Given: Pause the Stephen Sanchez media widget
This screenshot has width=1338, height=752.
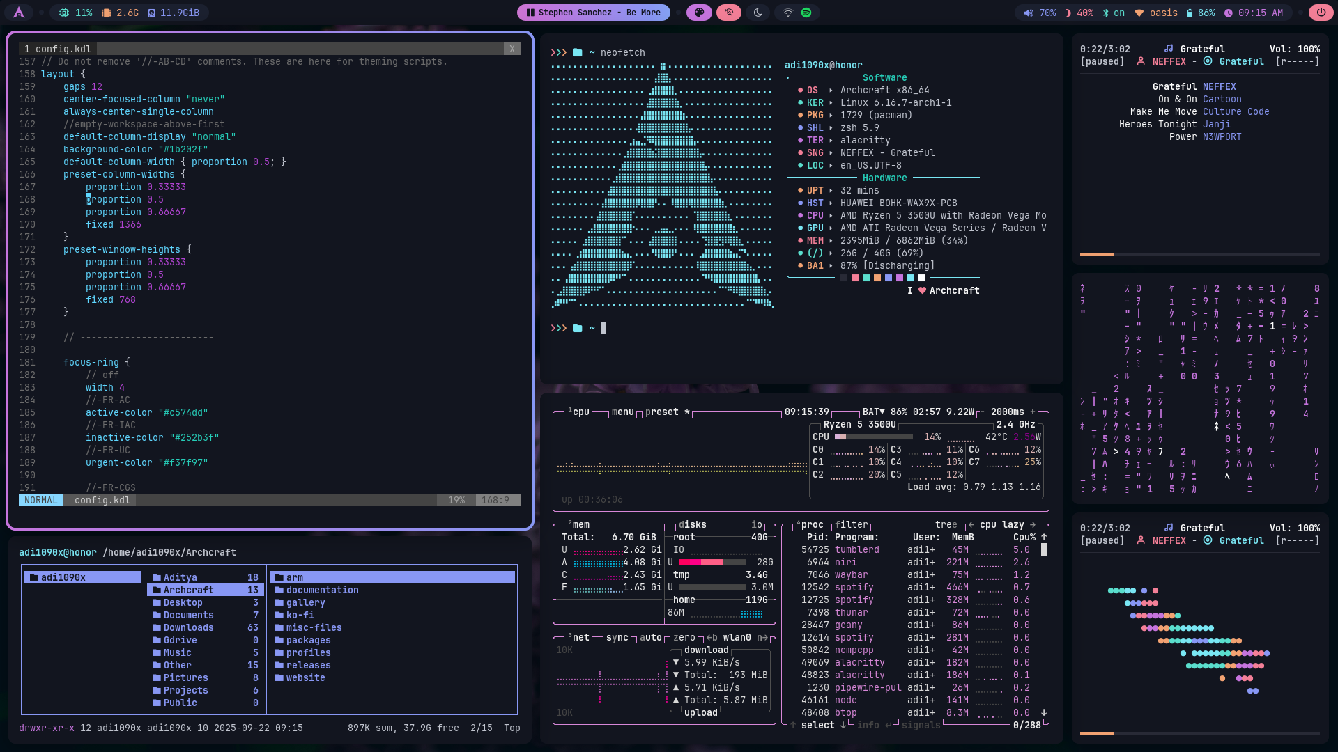Looking at the screenshot, I should click(x=530, y=13).
